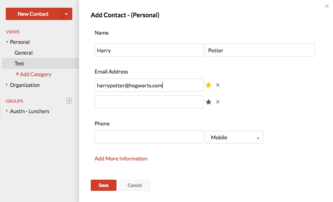Image resolution: width=333 pixels, height=202 pixels.
Task: Remove the empty second email row
Action: [x=218, y=102]
